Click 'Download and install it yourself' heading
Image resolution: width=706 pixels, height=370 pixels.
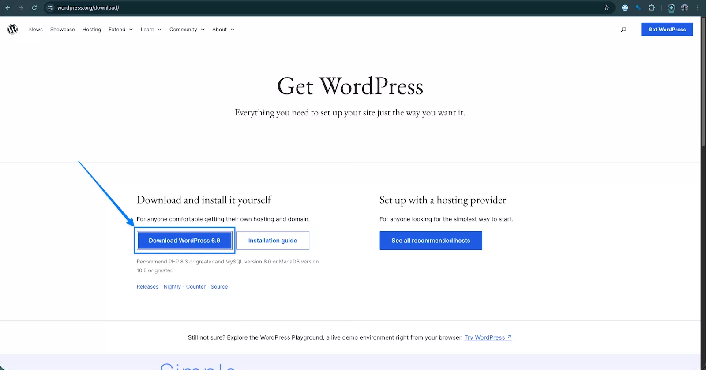click(x=204, y=200)
